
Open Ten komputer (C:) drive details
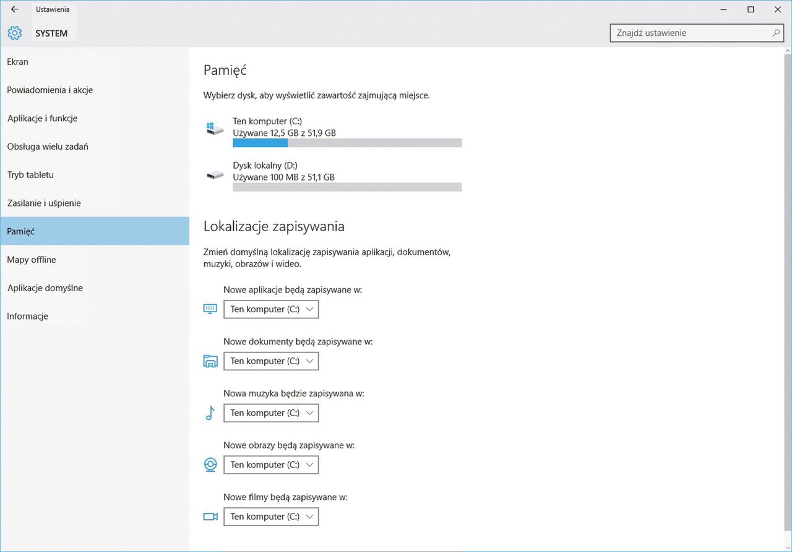click(333, 131)
